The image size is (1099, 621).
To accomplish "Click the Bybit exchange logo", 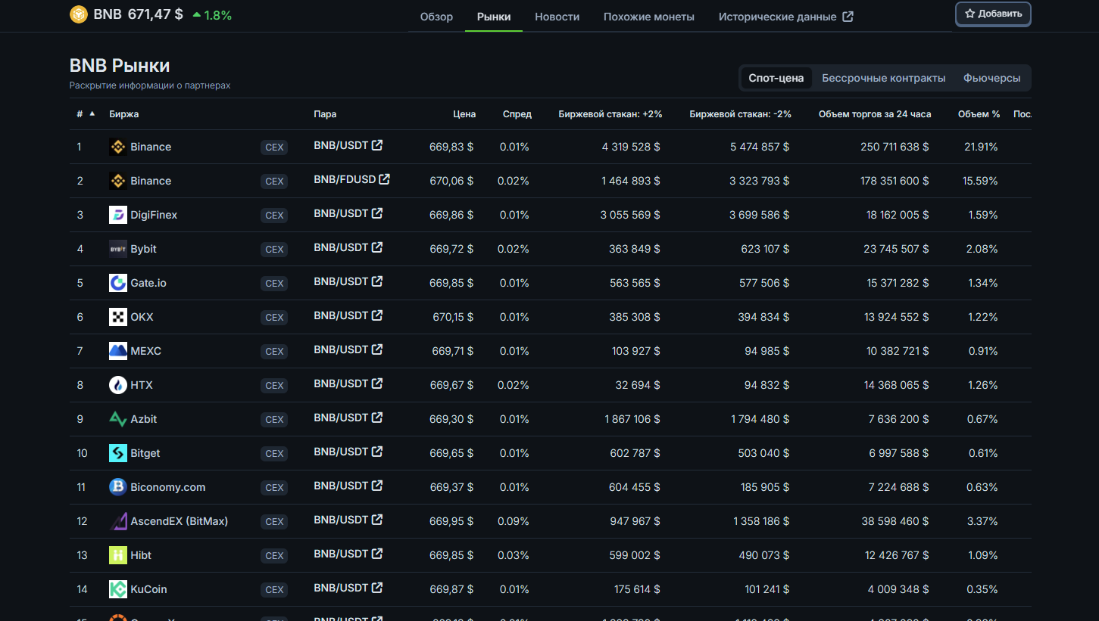I will 117,249.
